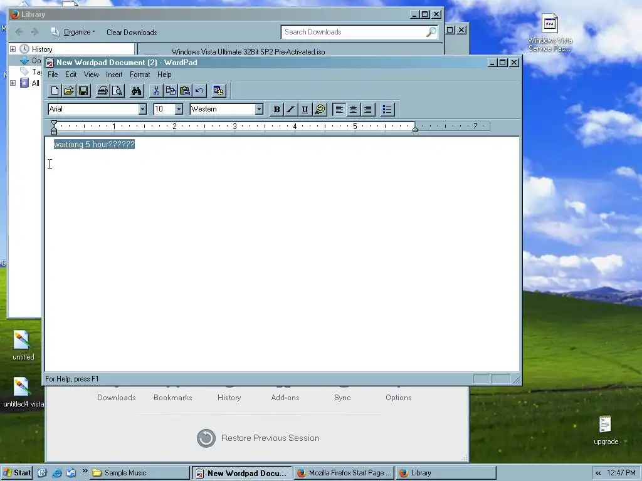This screenshot has width=642, height=481.
Task: Undo last action in WordPad toolbar
Action: [x=200, y=91]
